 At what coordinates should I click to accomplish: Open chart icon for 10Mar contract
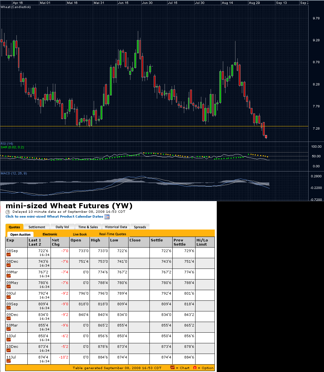[8, 329]
